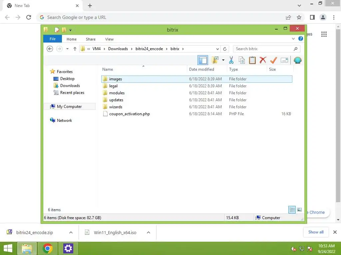Image resolution: width=341 pixels, height=255 pixels.
Task: Click VM4 in the address breadcrumb
Action: [97, 49]
